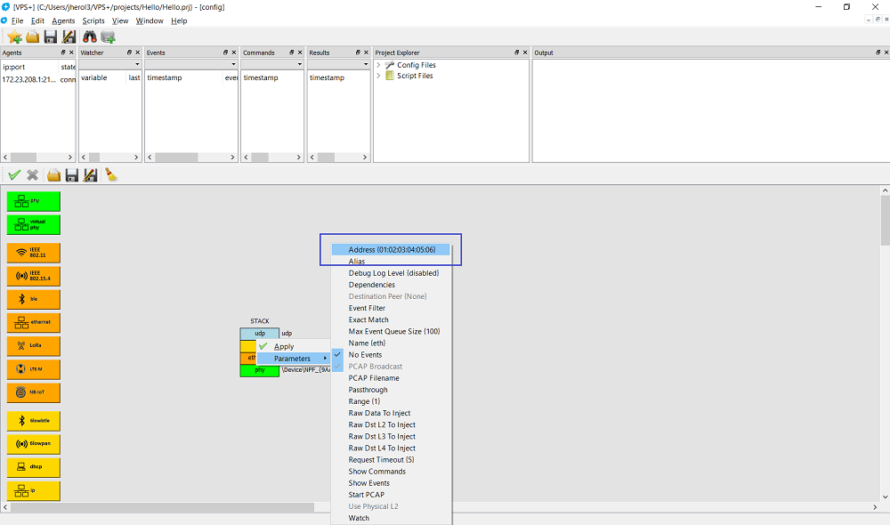The image size is (890, 525).
Task: Select the LoRa layer block
Action: coord(34,344)
